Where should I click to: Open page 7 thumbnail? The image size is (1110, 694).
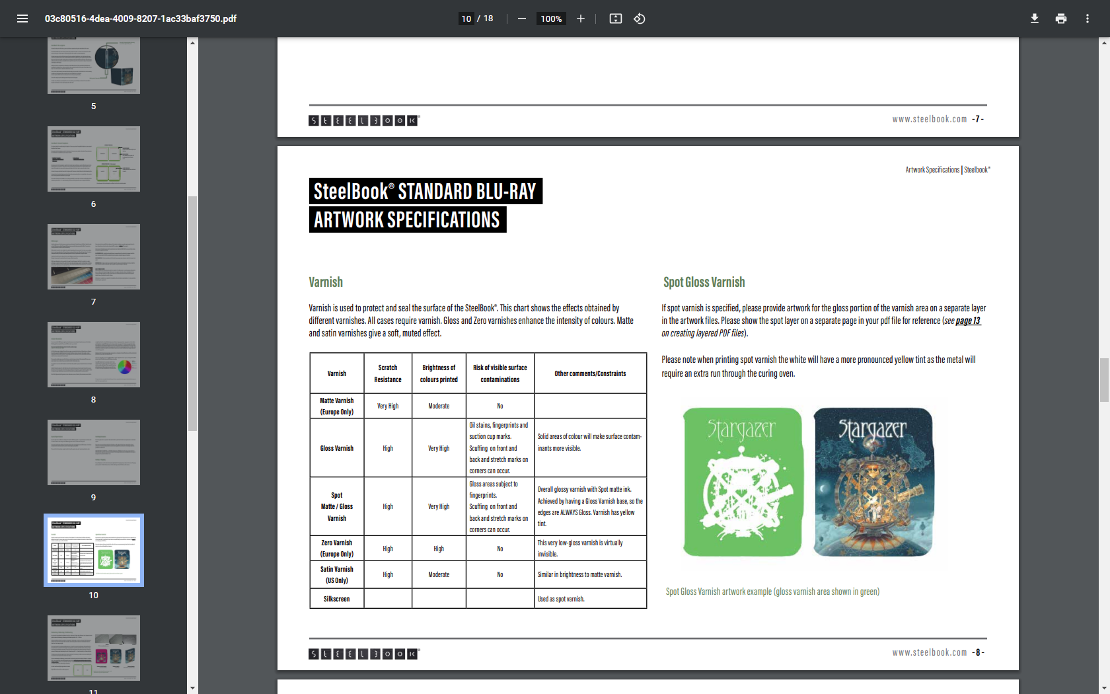pos(94,257)
